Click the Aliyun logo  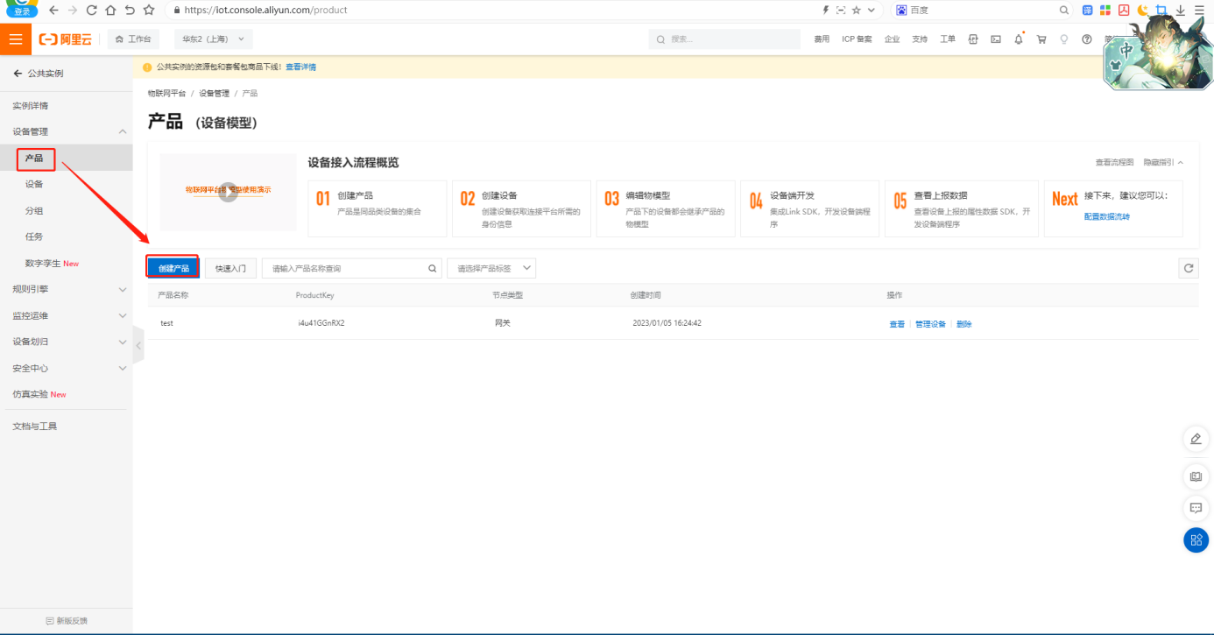tap(66, 39)
